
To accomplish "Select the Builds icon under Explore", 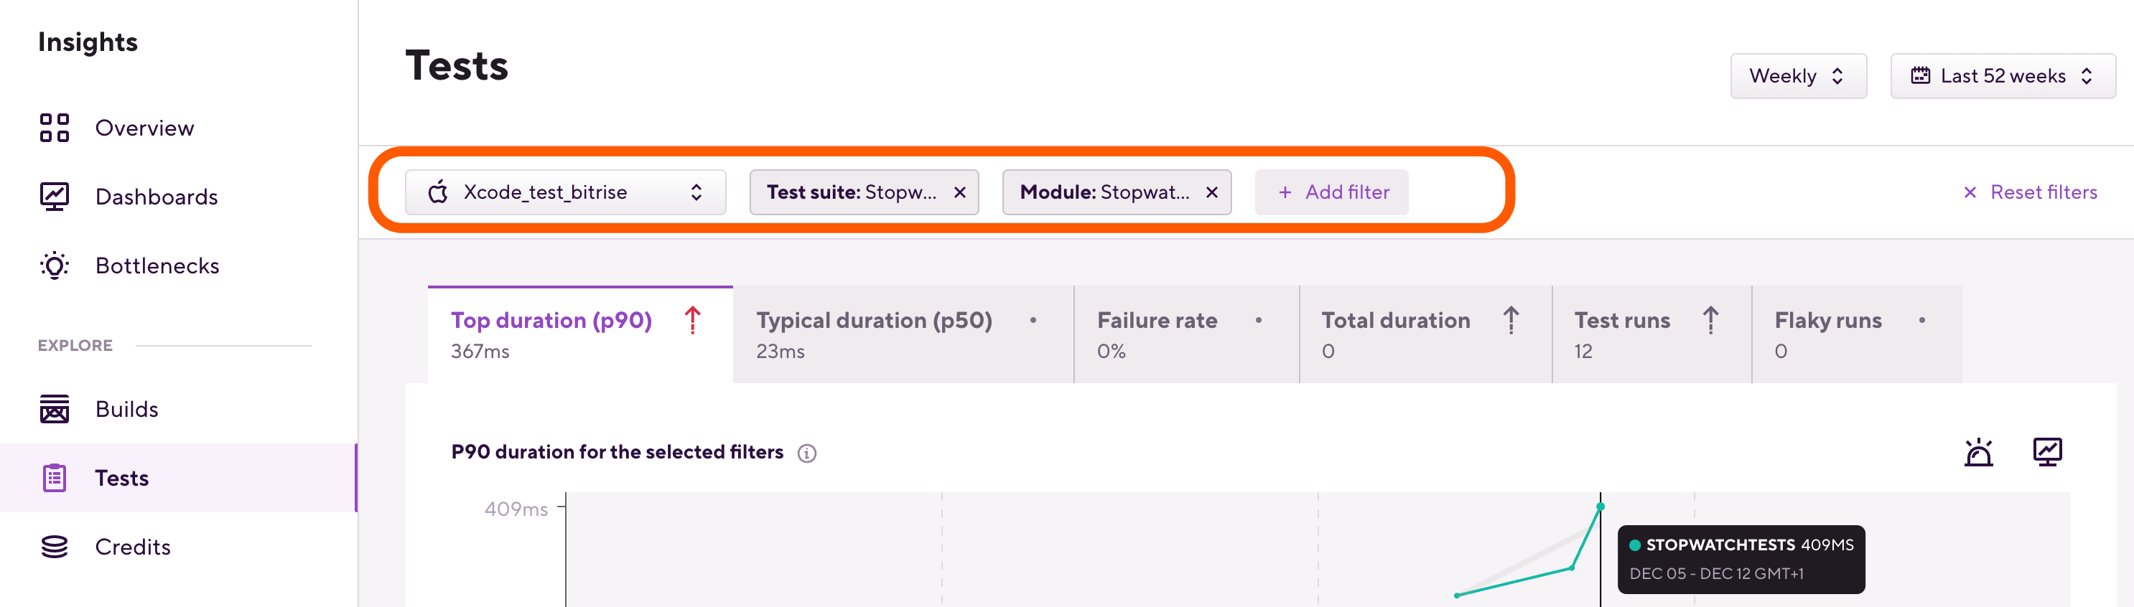I will 54,408.
